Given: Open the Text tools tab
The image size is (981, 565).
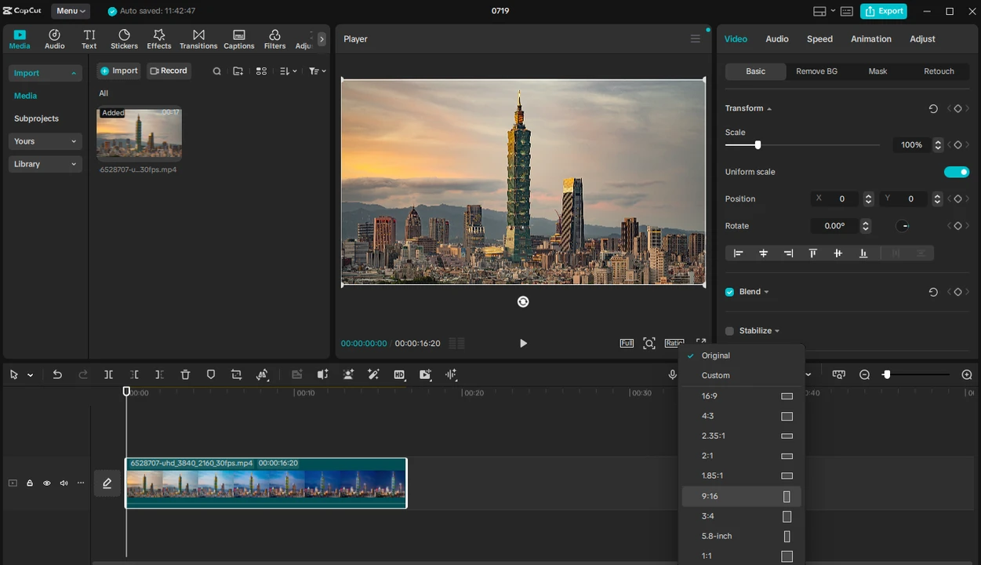Looking at the screenshot, I should click(89, 39).
